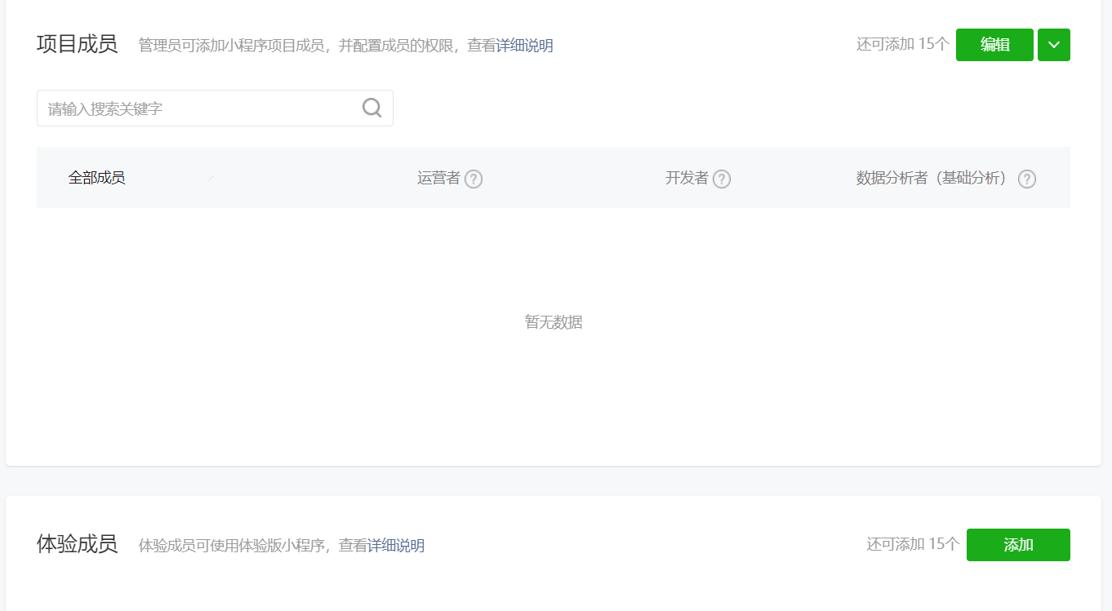
Task: Select the 全部成员 column header
Action: click(98, 177)
